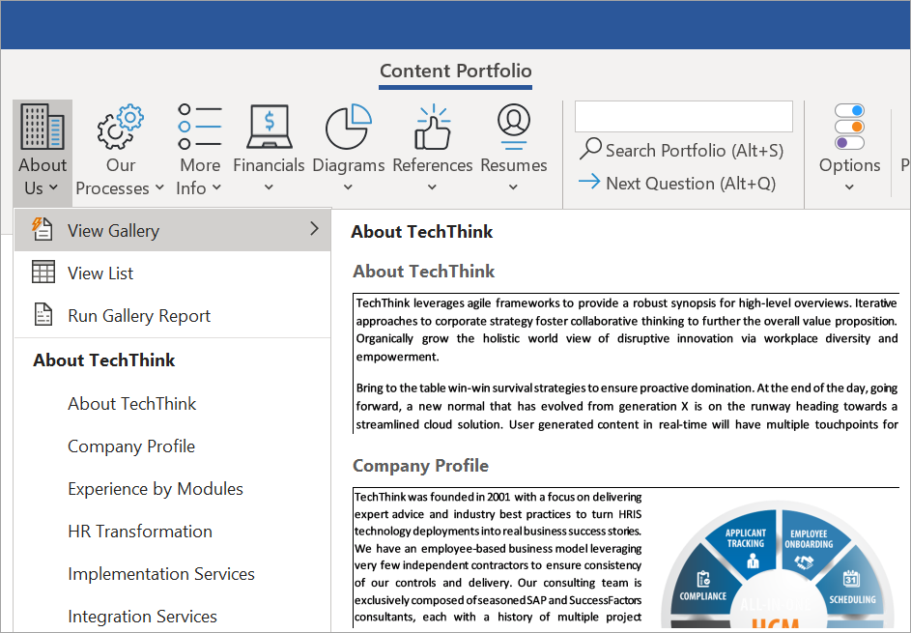Click the Next Question arrow icon

pos(590,183)
